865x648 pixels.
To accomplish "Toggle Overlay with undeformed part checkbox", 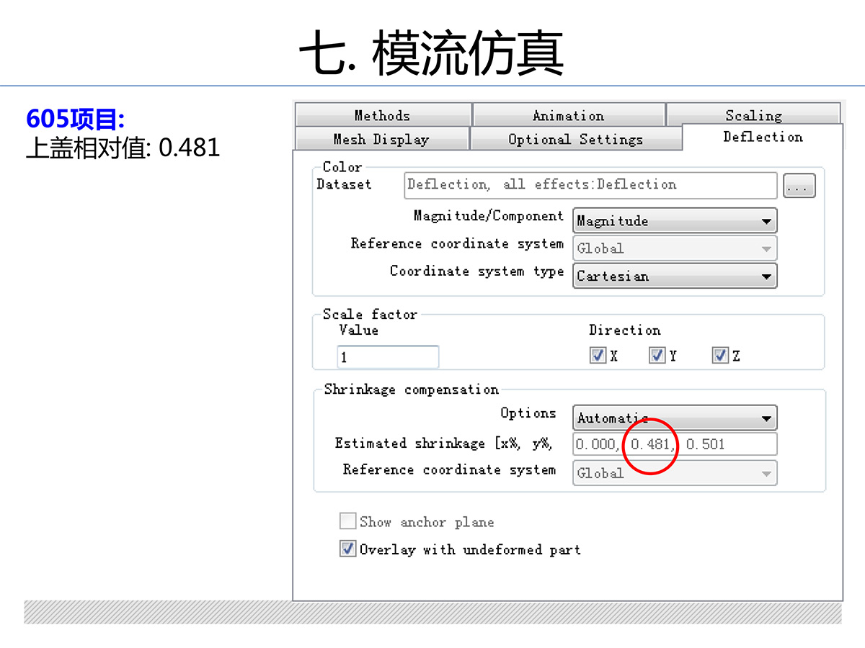I will (347, 549).
